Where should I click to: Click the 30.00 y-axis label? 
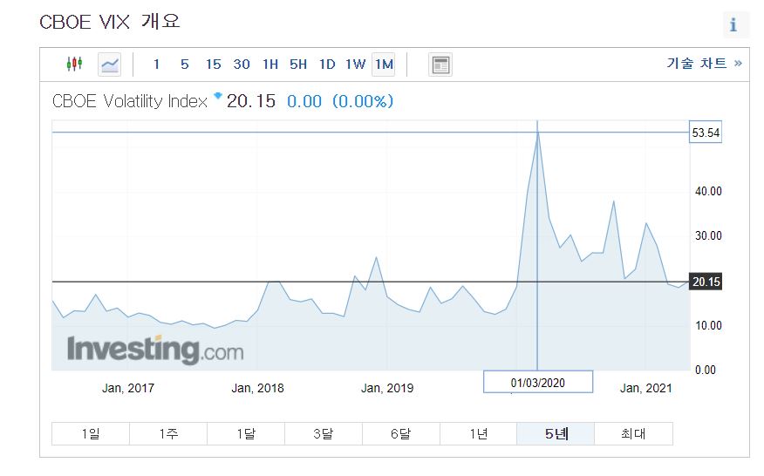(x=708, y=235)
